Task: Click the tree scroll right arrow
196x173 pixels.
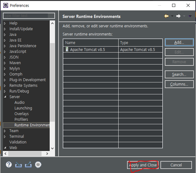Action: (x=47, y=153)
